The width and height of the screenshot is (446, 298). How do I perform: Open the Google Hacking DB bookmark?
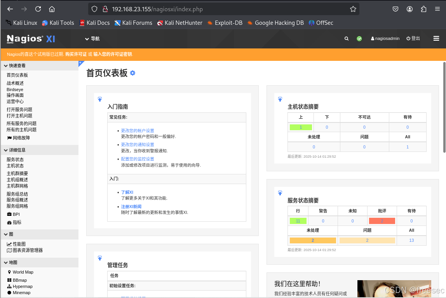pyautogui.click(x=275, y=23)
